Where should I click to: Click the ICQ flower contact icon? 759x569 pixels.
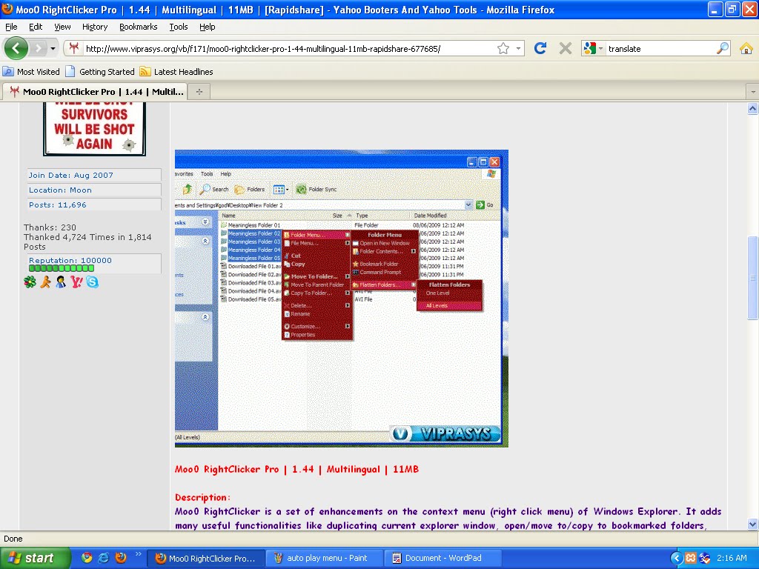(x=30, y=282)
